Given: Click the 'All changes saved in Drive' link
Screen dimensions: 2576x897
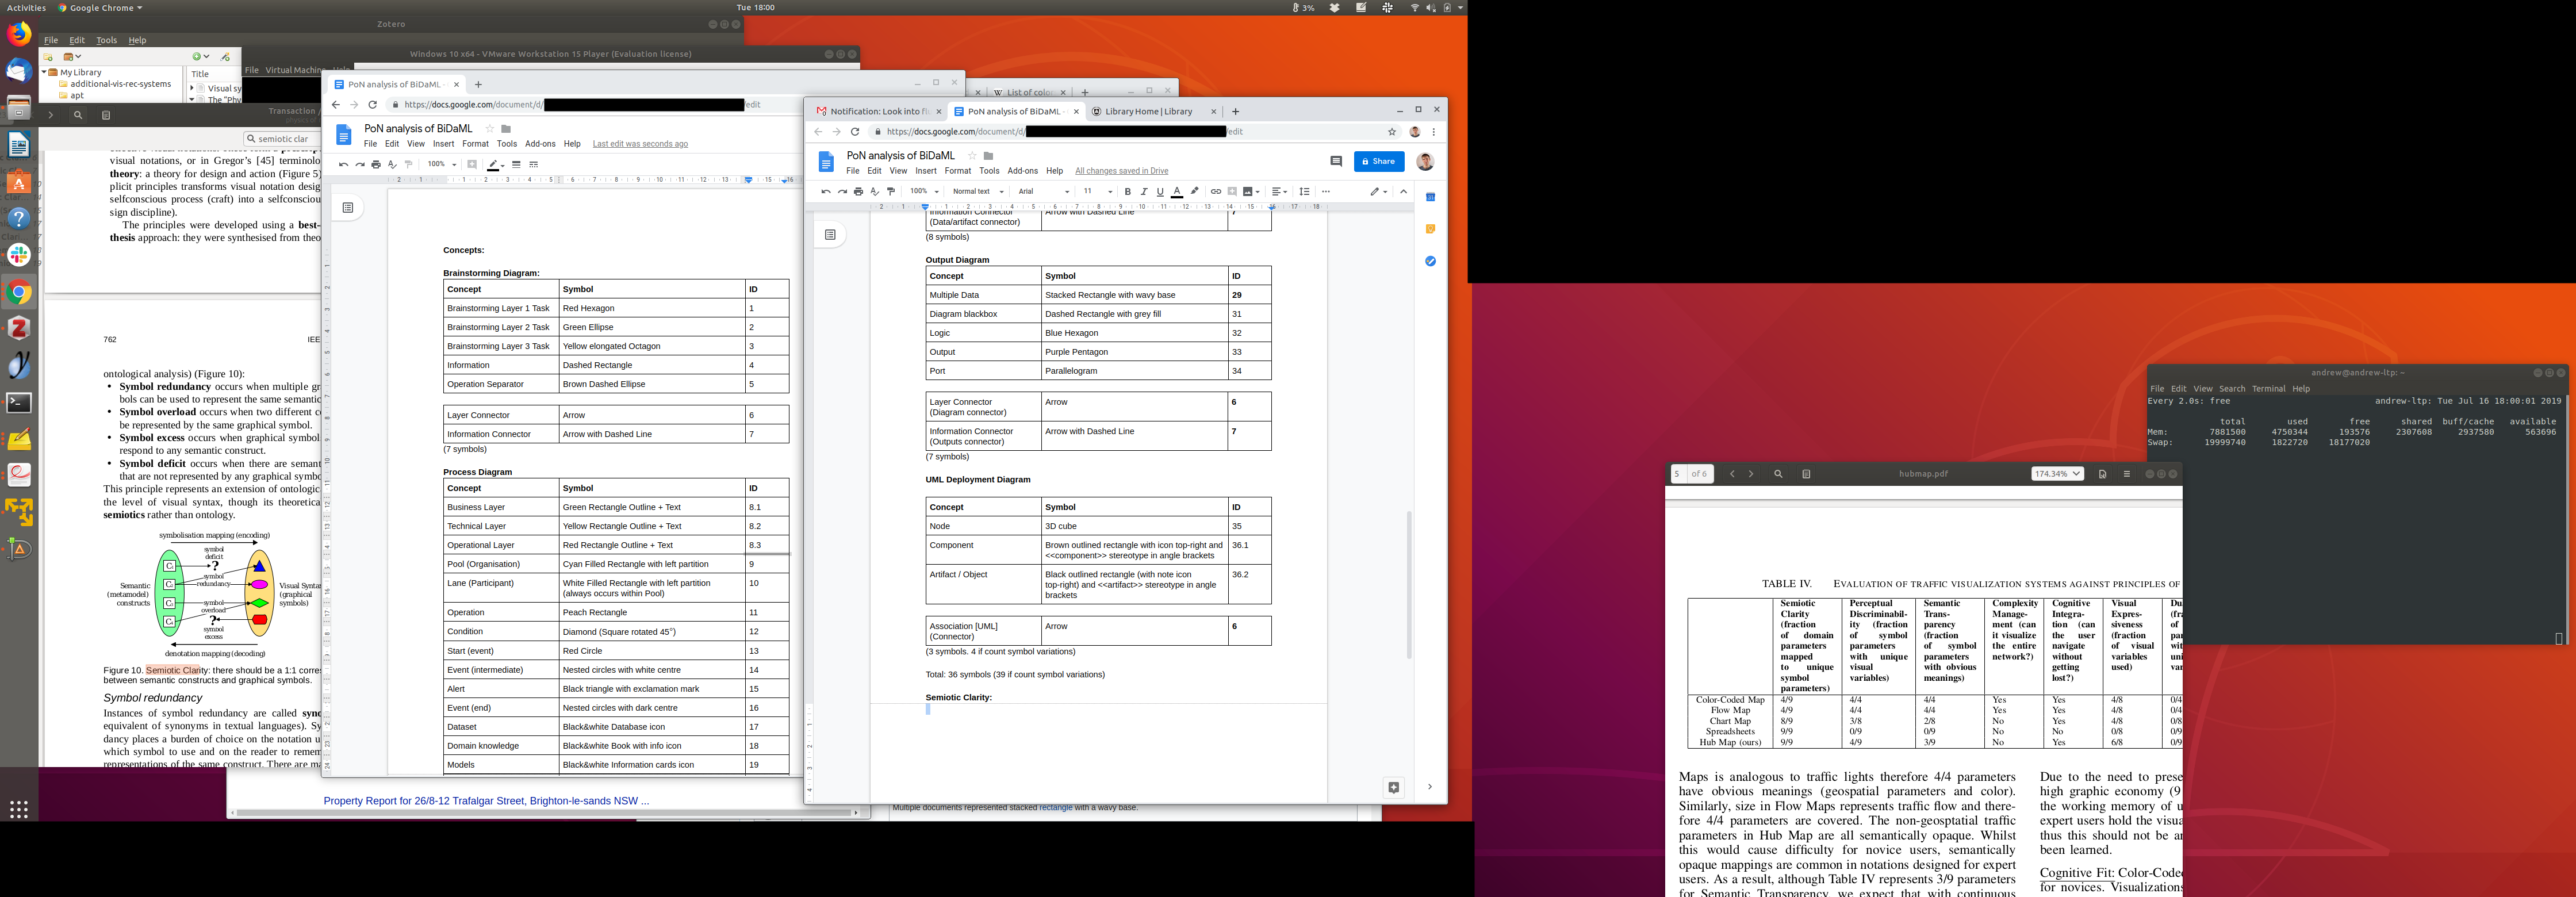Looking at the screenshot, I should click(x=1121, y=171).
